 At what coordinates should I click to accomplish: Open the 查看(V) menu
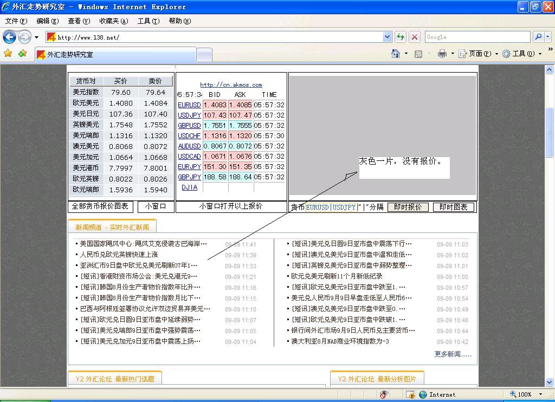pos(79,21)
